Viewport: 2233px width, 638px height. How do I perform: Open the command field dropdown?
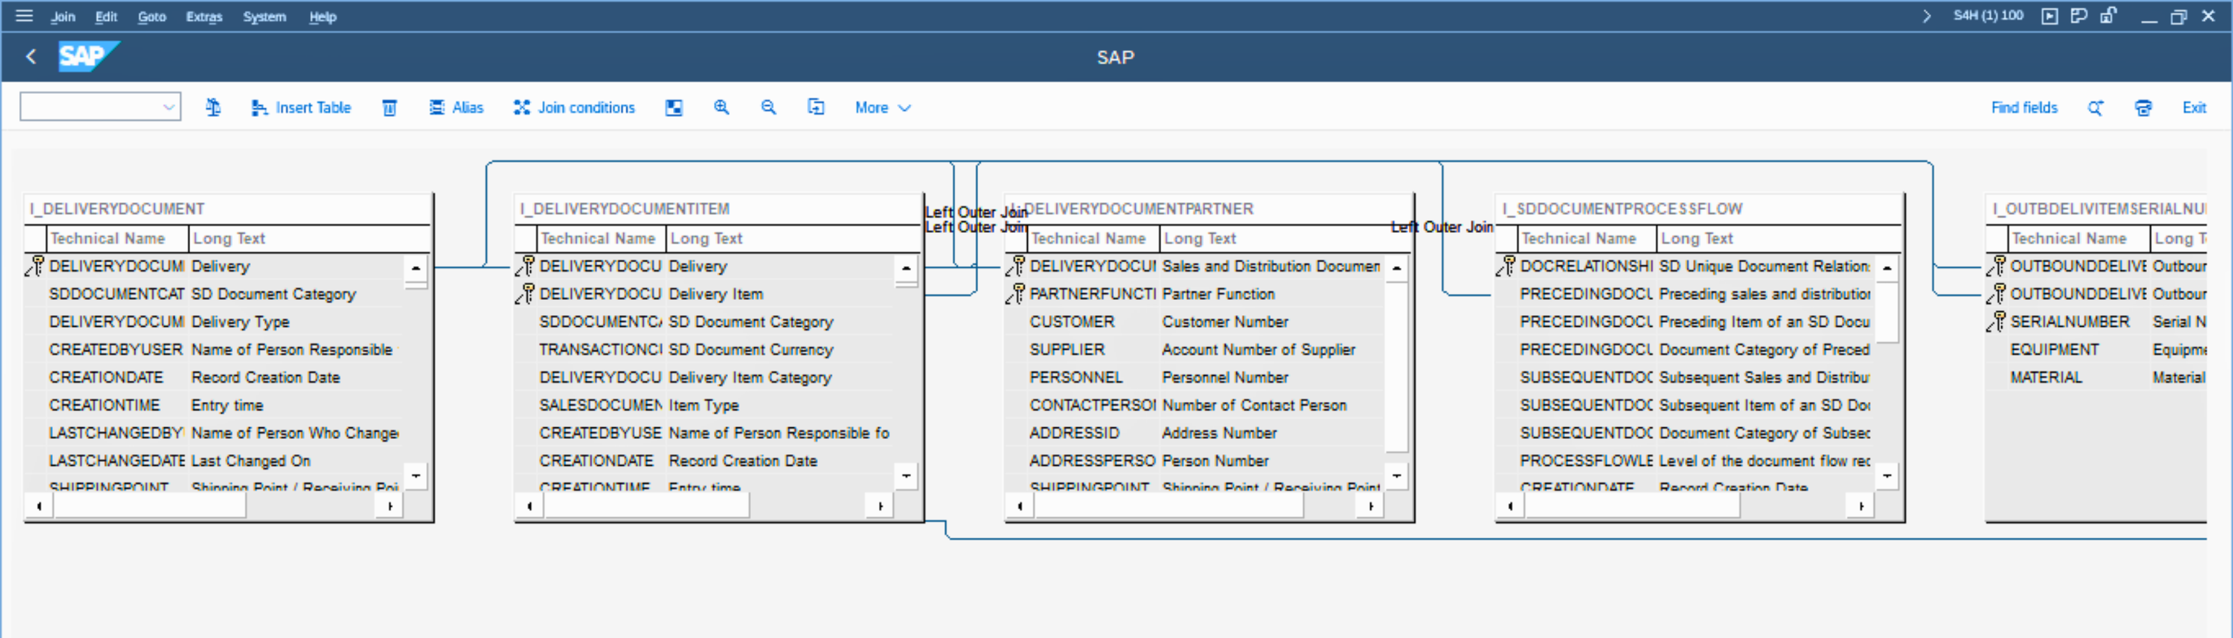pos(168,107)
